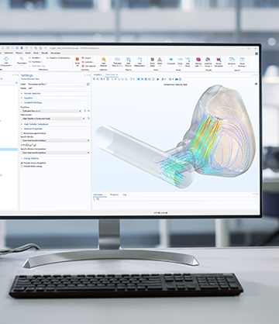
Task: Open the Add Plot Group icon
Action: 208,62
